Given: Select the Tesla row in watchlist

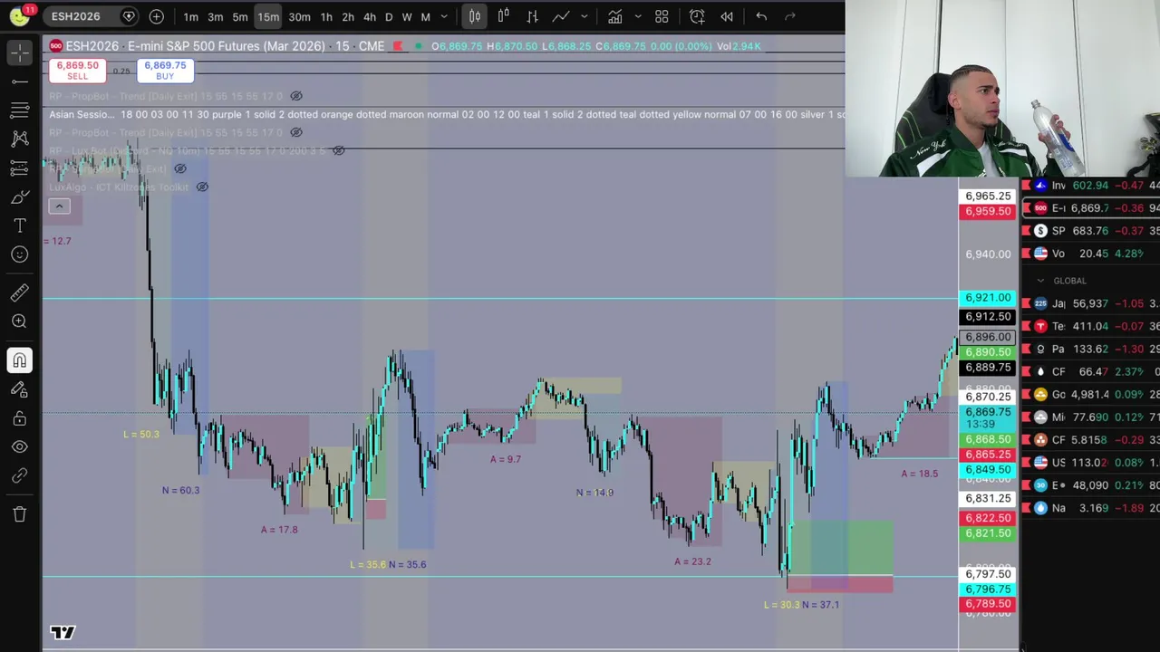Looking at the screenshot, I should coord(1091,326).
